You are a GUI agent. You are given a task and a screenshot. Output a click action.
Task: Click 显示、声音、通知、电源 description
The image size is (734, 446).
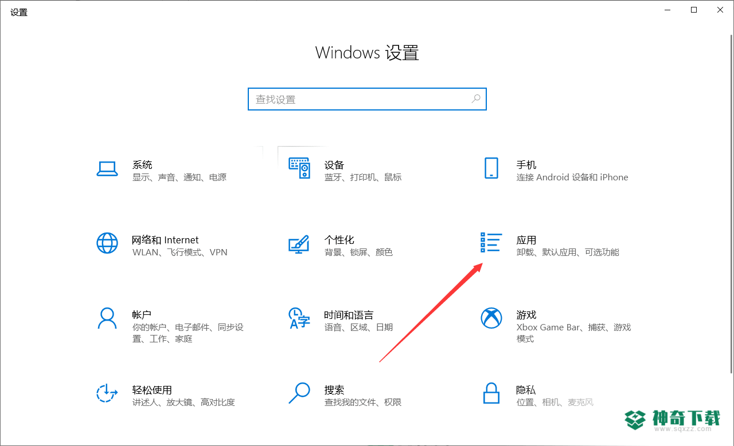(179, 177)
